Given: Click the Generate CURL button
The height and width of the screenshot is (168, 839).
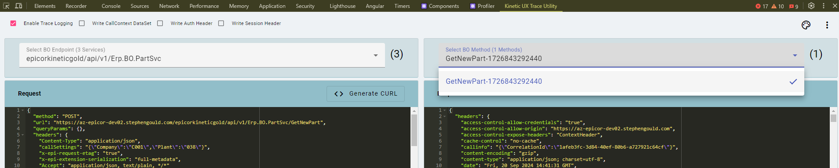Looking at the screenshot, I should 366,93.
